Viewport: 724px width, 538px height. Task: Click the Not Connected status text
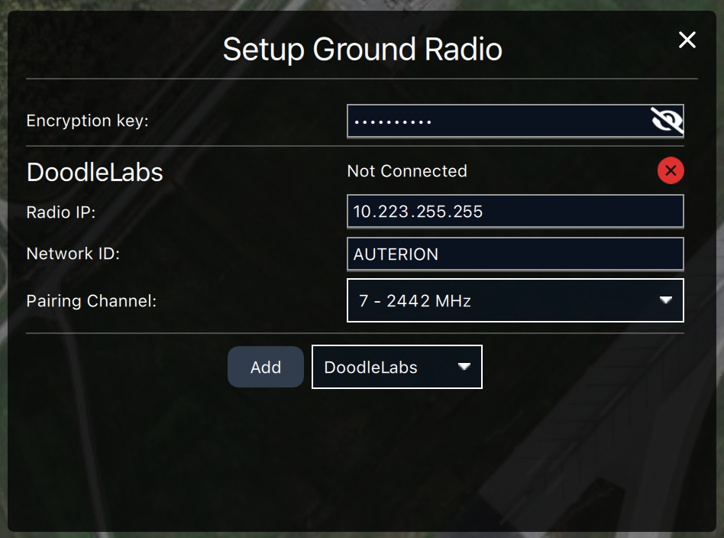click(x=407, y=171)
